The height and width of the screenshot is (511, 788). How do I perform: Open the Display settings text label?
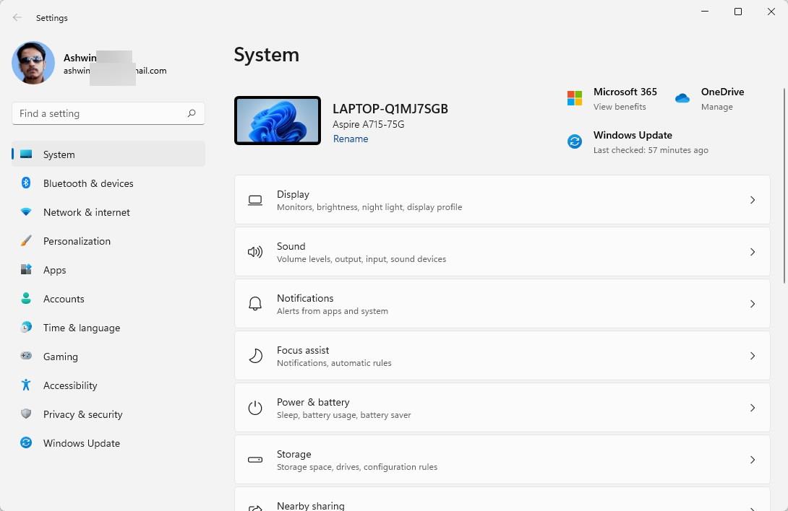coord(293,194)
